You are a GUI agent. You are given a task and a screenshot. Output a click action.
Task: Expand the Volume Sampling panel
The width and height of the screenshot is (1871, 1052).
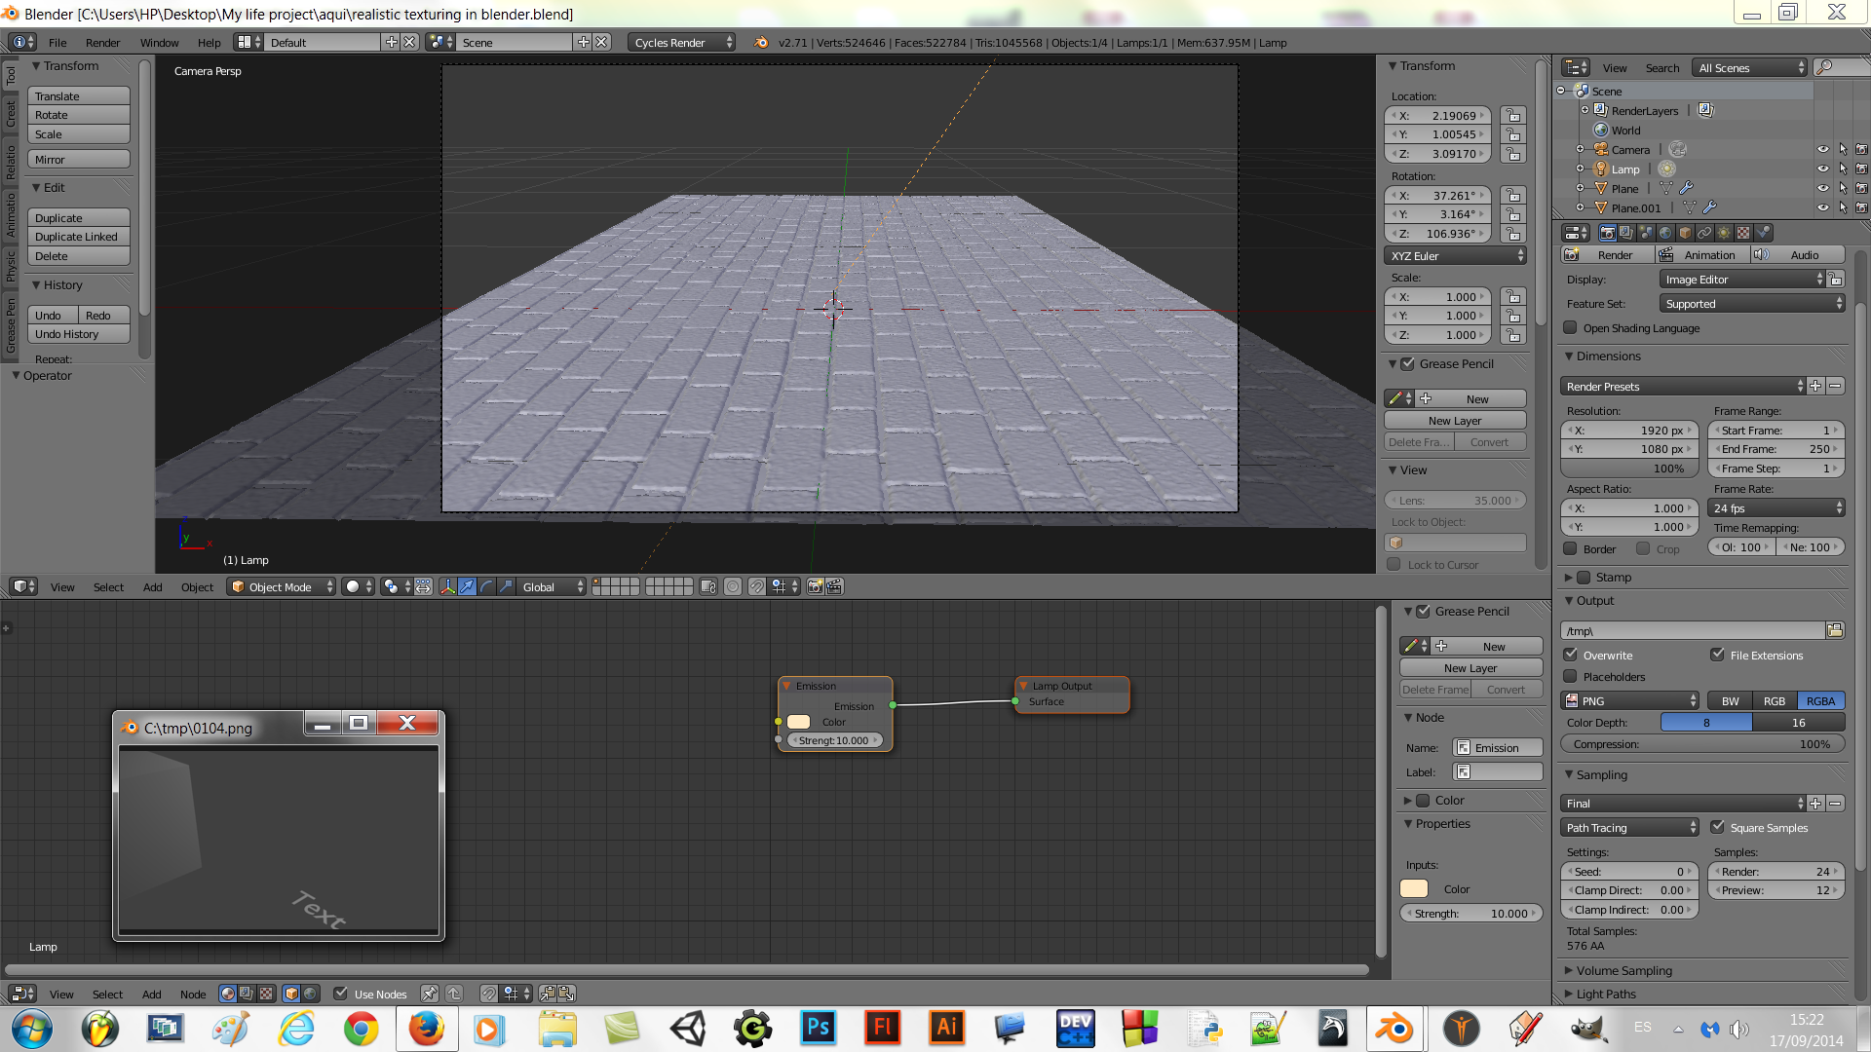[1623, 970]
